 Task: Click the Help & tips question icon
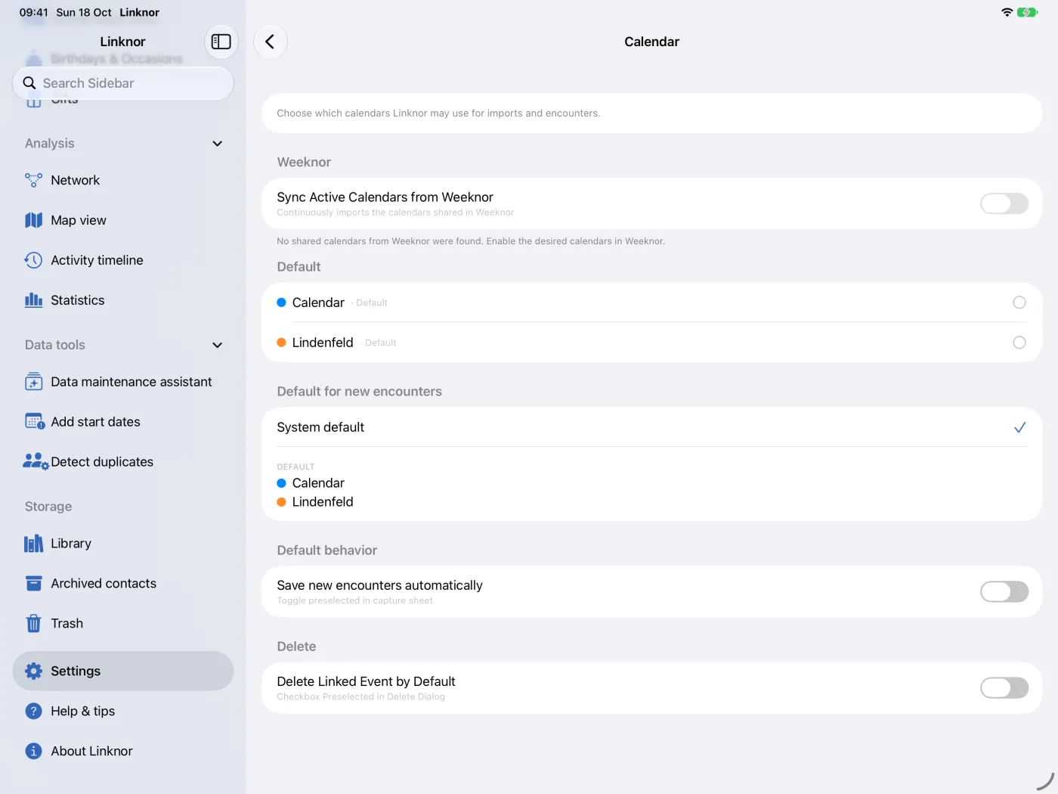tap(33, 711)
